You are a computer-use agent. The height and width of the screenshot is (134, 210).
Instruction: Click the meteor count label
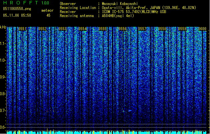(47, 10)
